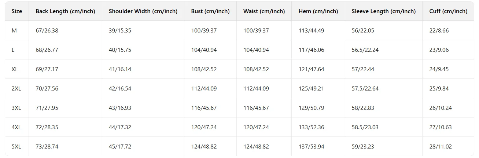
Task: Click the XL size row label
Action: pos(15,69)
